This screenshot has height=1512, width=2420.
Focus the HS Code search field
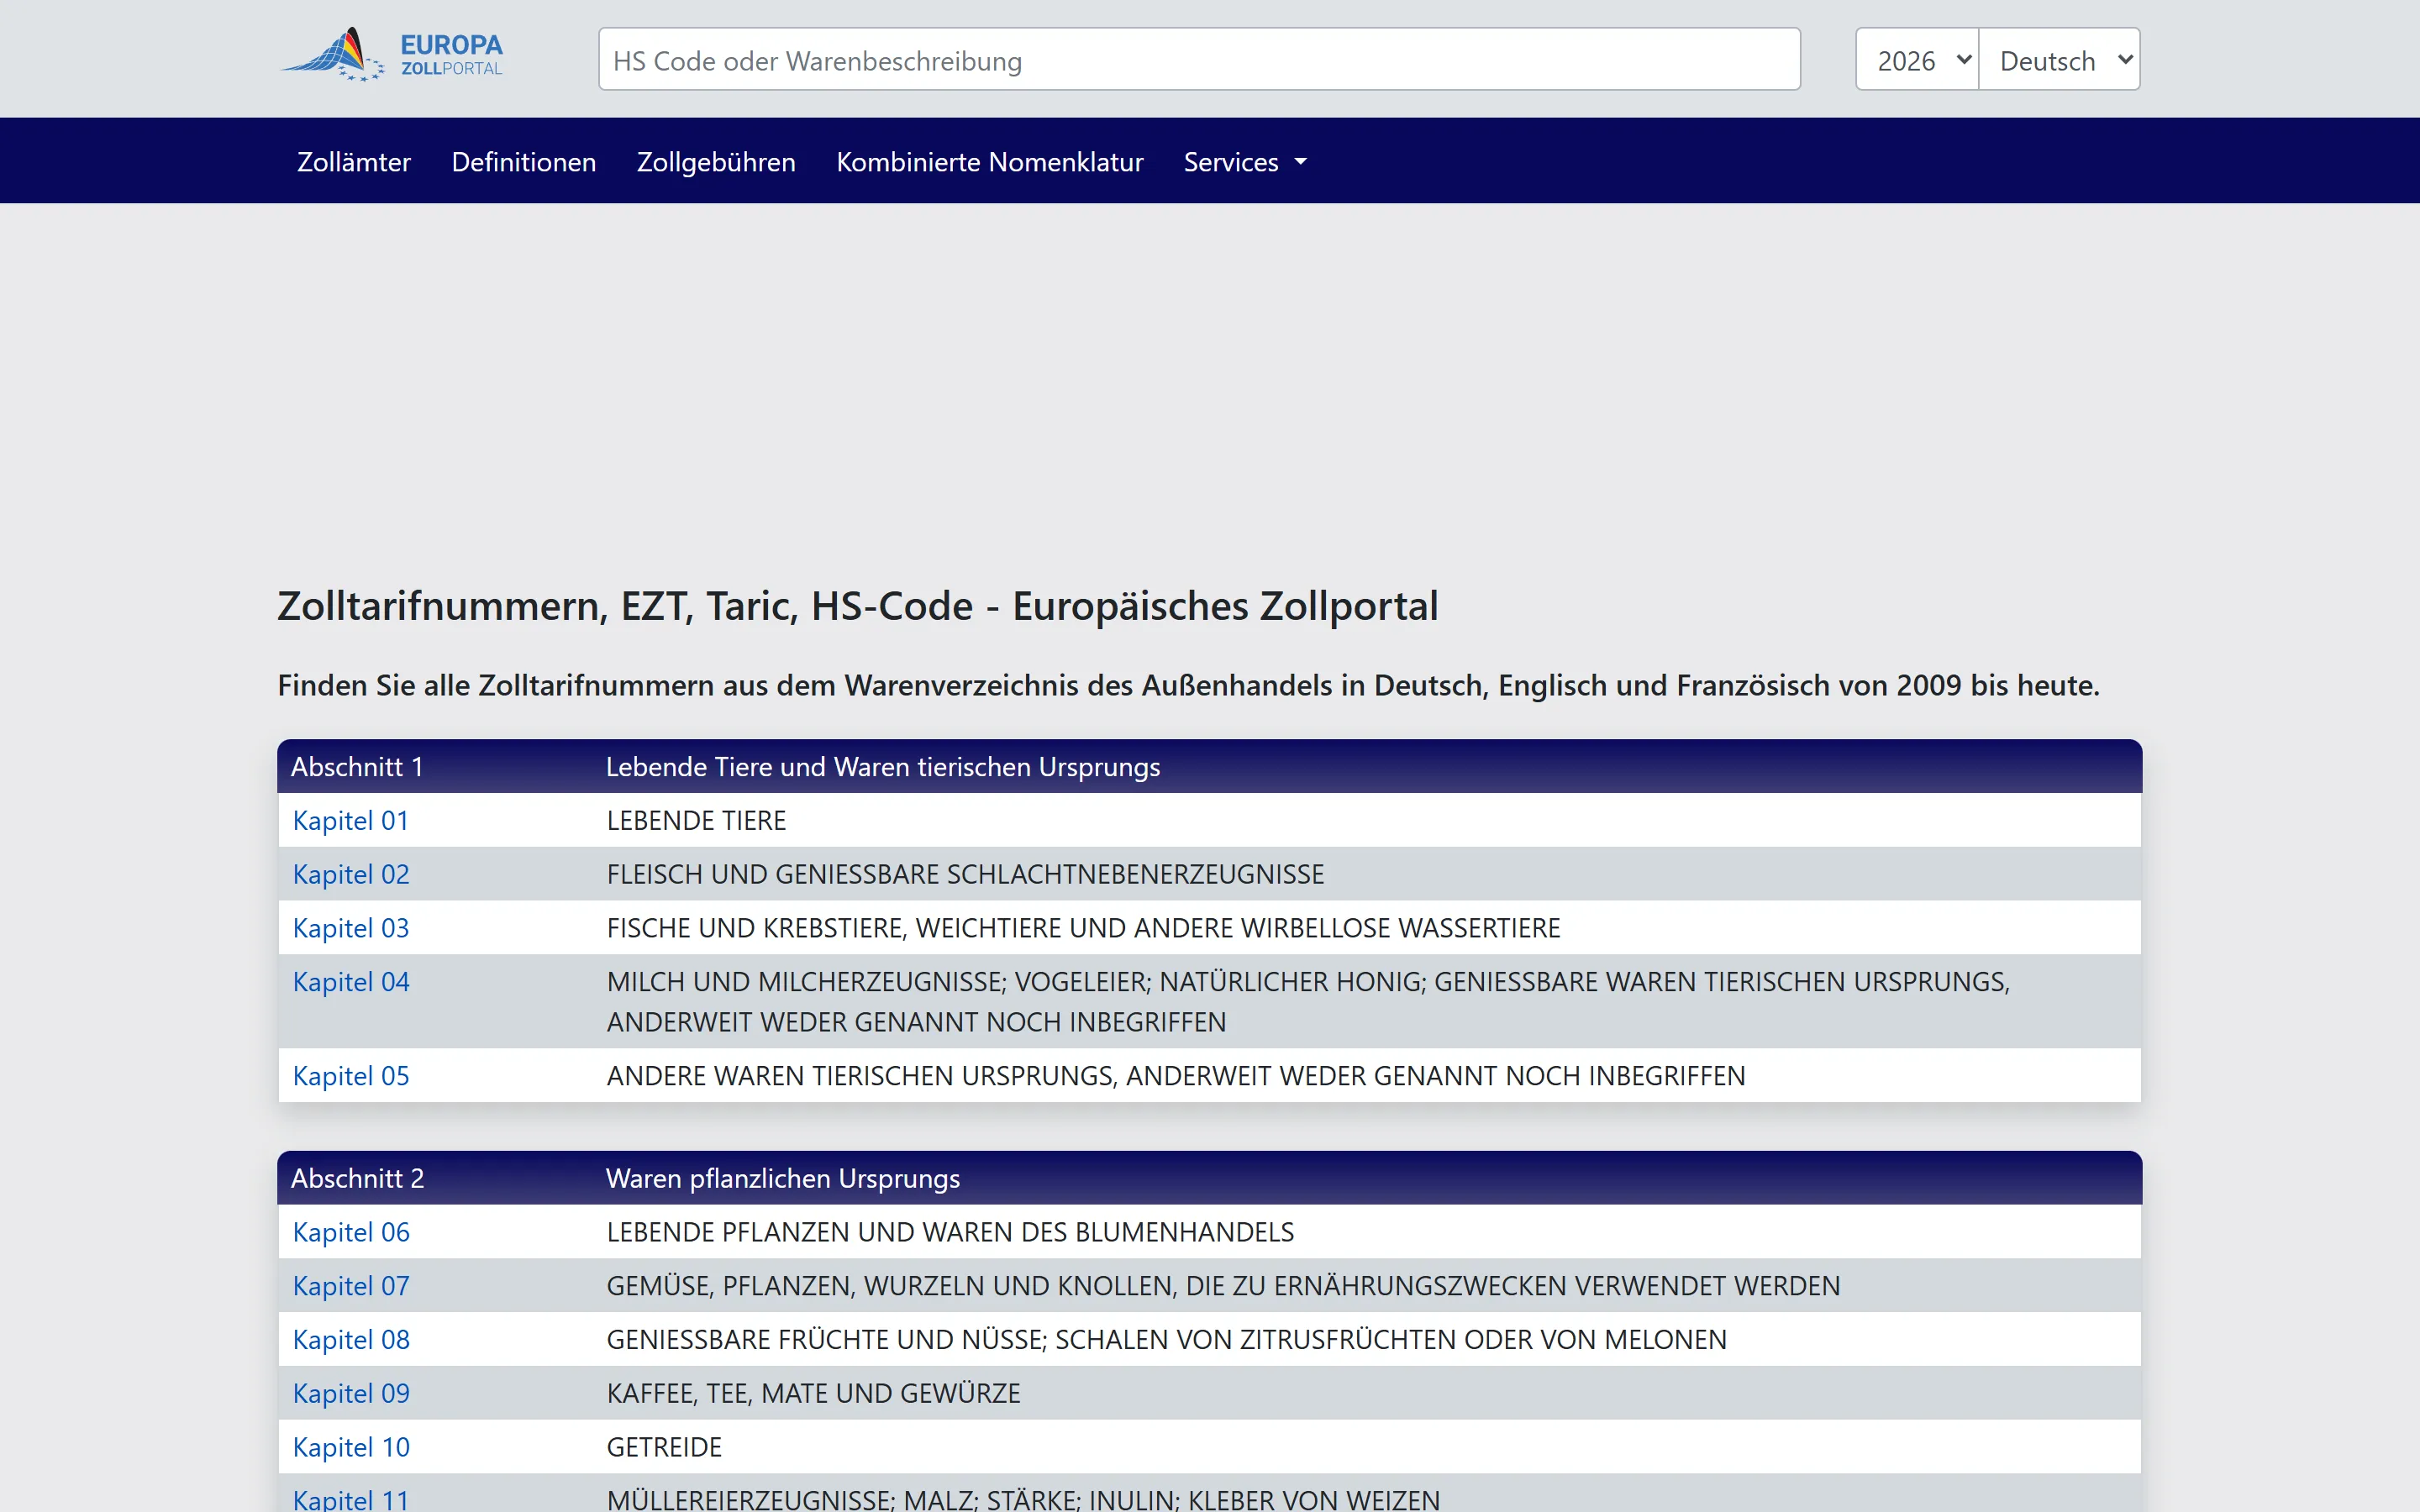click(x=1199, y=60)
